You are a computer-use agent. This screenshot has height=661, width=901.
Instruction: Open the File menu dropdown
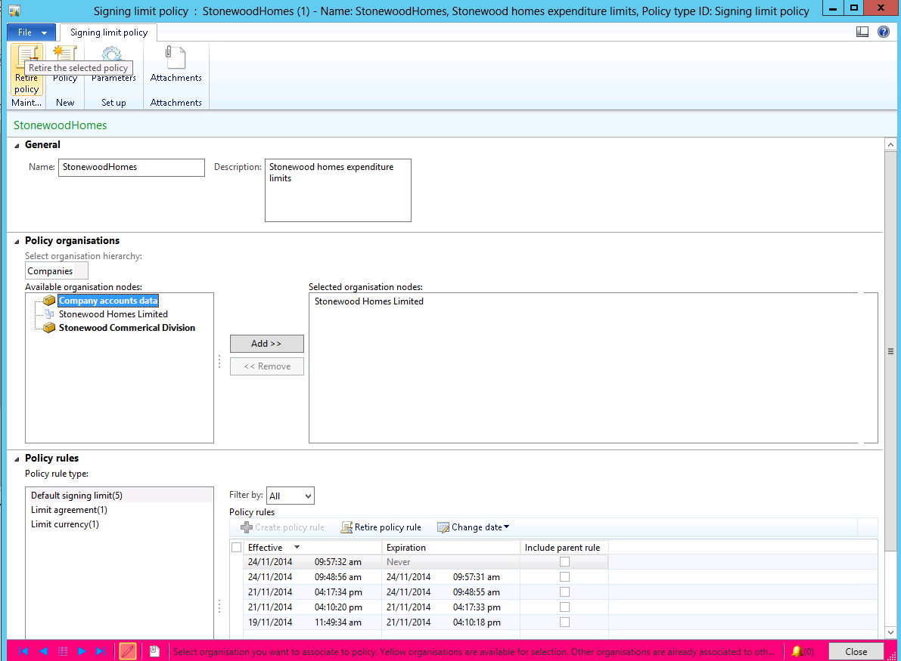[x=32, y=32]
